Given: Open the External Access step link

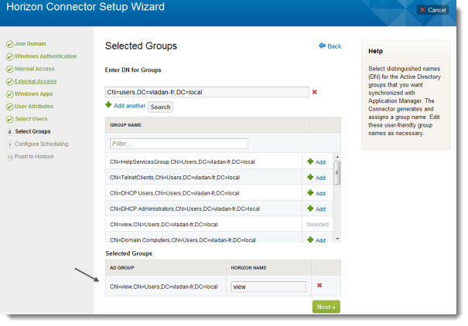Looking at the screenshot, I should click(x=36, y=81).
